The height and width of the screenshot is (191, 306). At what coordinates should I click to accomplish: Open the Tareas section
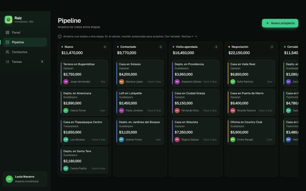pyautogui.click(x=25, y=62)
